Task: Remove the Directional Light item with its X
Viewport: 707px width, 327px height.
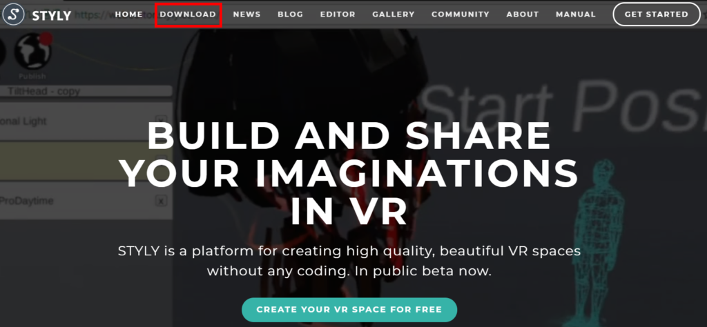Action: click(x=161, y=121)
